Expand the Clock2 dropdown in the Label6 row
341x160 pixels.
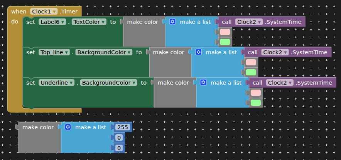(249, 22)
